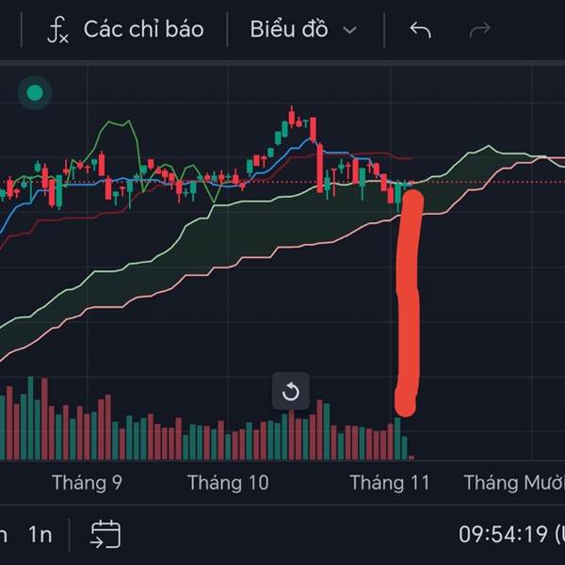Open the Biểu đồ dropdown menu
This screenshot has width=565, height=565.
[x=289, y=29]
